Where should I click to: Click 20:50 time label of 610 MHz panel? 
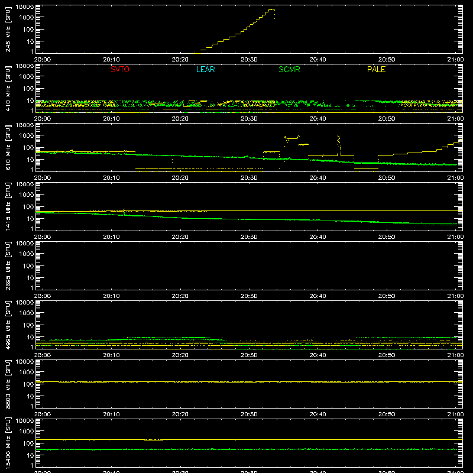387,178
